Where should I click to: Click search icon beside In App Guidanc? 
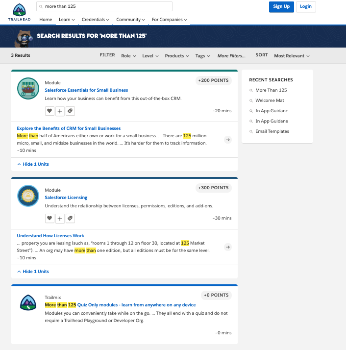coord(251,111)
